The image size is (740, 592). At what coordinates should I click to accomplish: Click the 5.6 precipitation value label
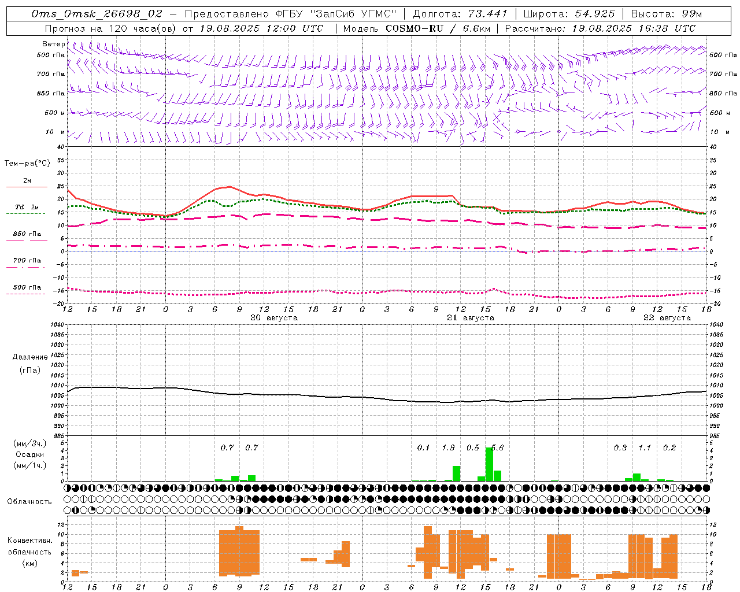497,447
